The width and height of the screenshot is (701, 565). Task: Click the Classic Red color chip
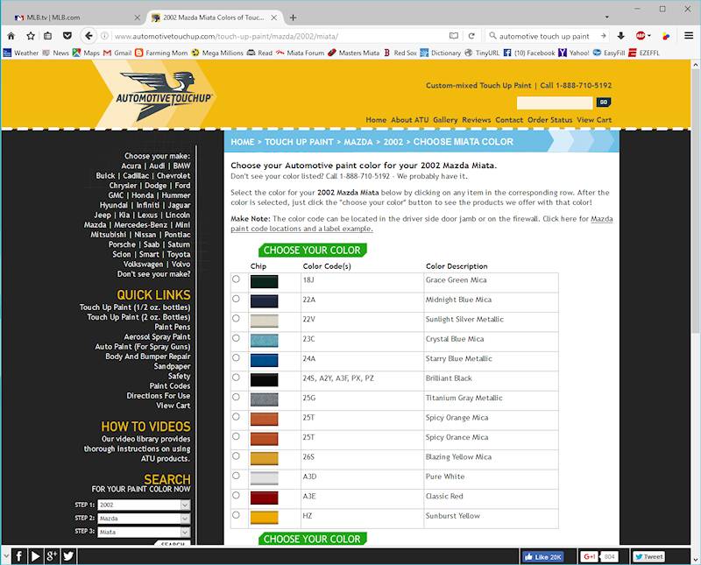click(x=265, y=498)
